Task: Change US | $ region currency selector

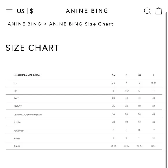Action: click(25, 11)
